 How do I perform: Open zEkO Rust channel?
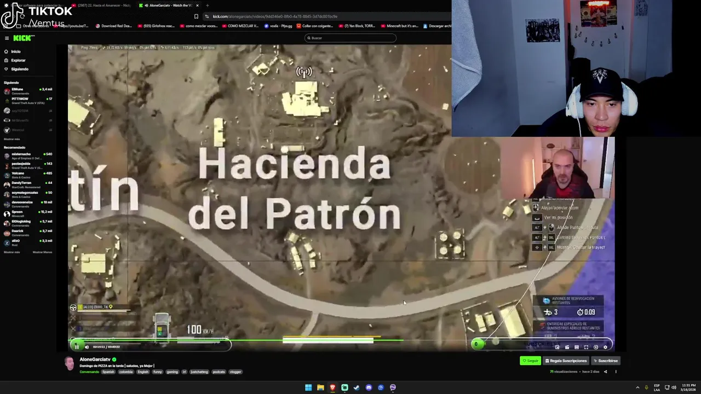point(27,242)
